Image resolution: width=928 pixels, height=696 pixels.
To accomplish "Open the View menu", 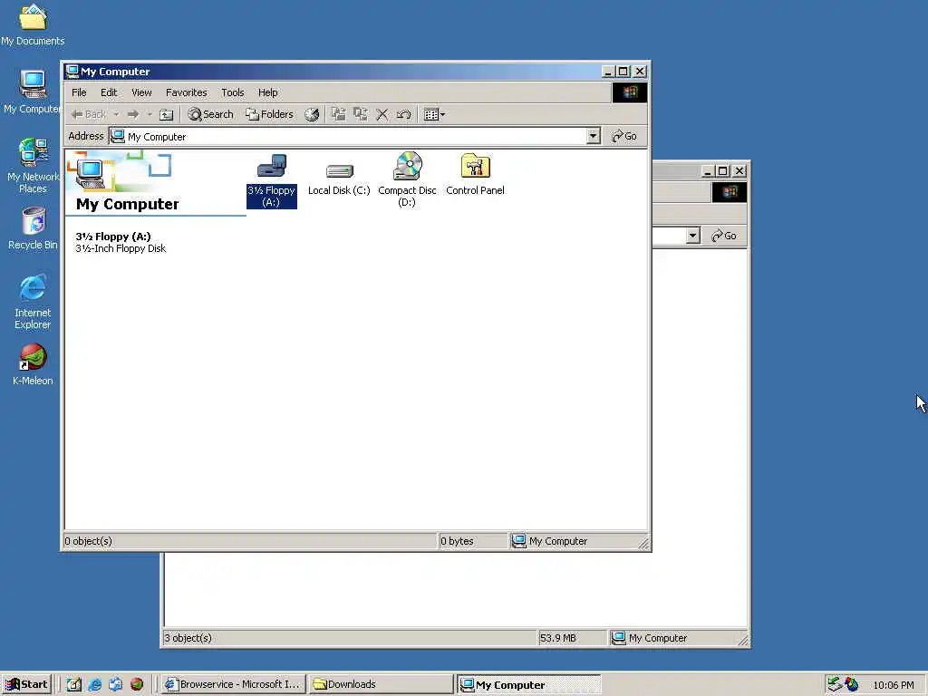I will click(x=141, y=92).
